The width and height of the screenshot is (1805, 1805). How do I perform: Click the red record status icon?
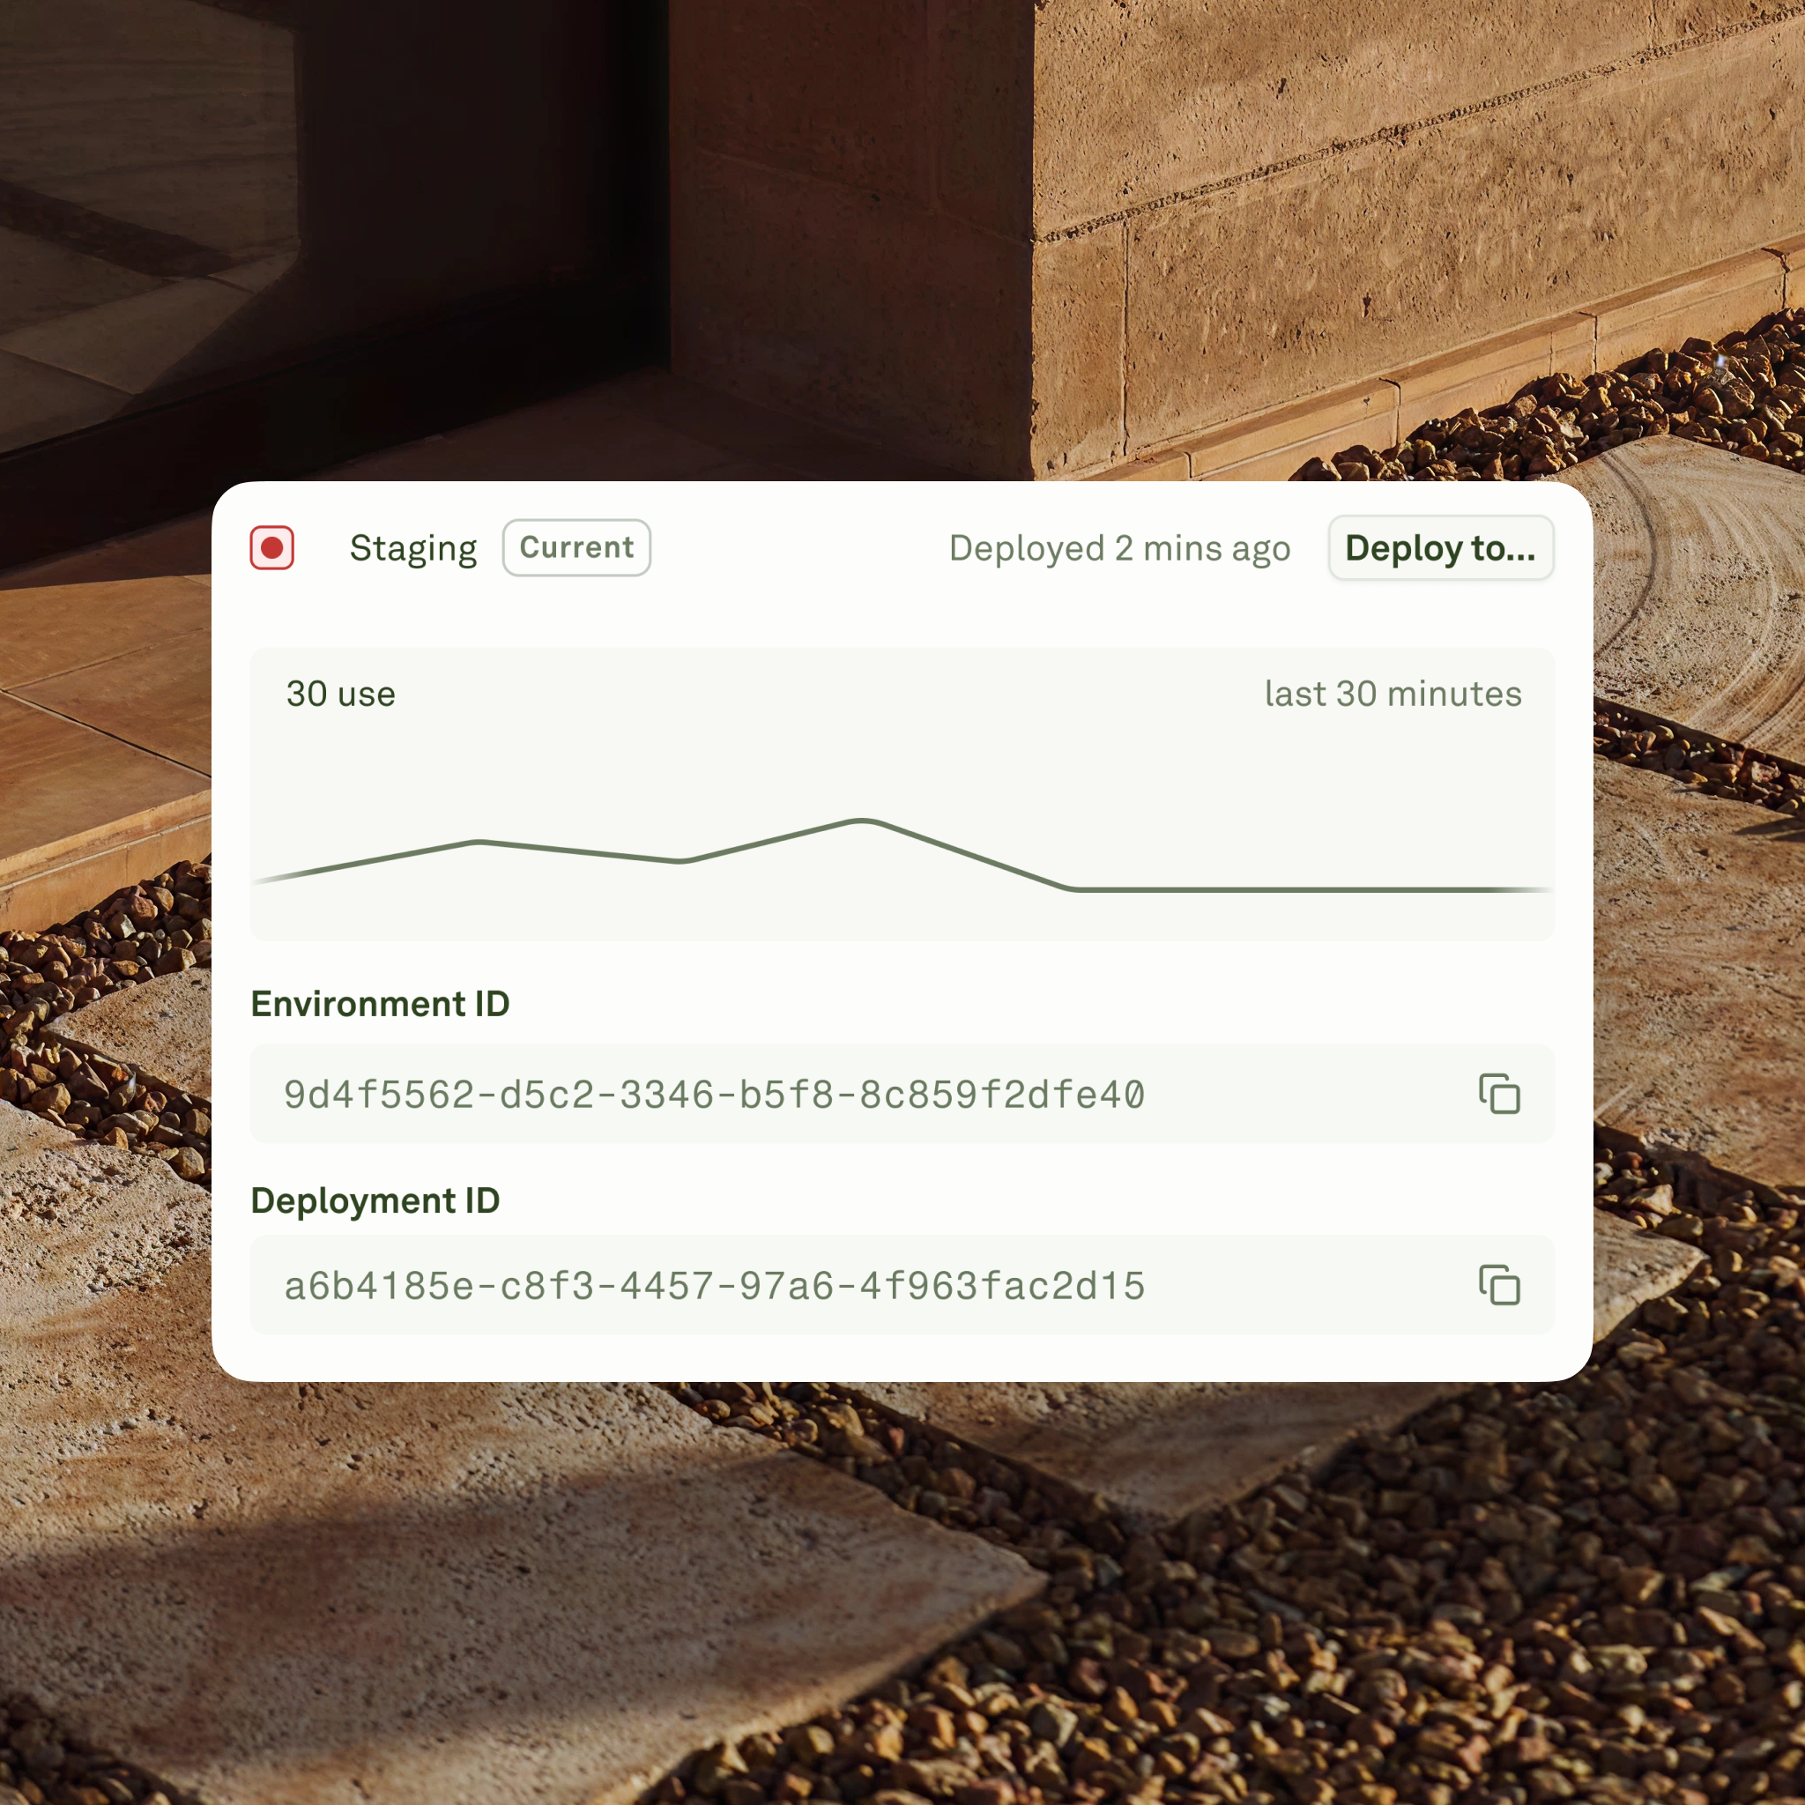point(271,547)
